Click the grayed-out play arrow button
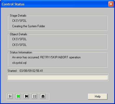The height and width of the screenshot is (104, 115). pyautogui.click(x=10, y=96)
